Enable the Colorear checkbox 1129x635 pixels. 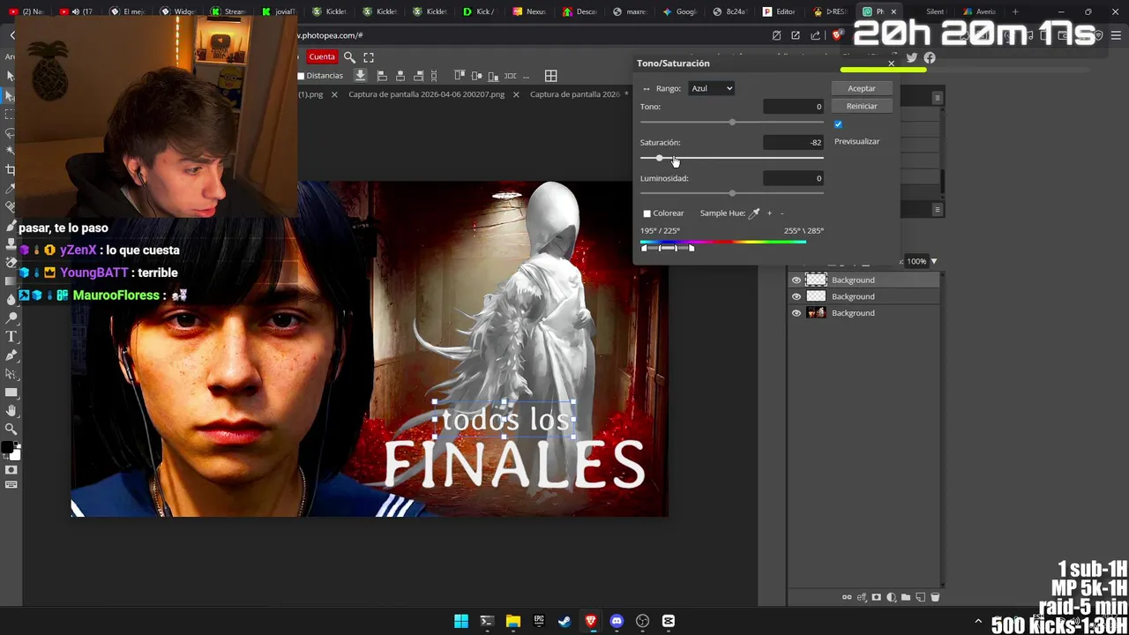pos(647,213)
